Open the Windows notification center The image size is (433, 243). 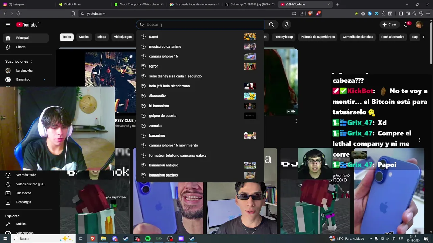click(426, 239)
